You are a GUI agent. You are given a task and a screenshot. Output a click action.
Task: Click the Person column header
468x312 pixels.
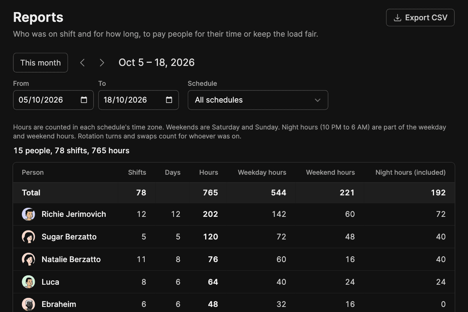point(33,172)
